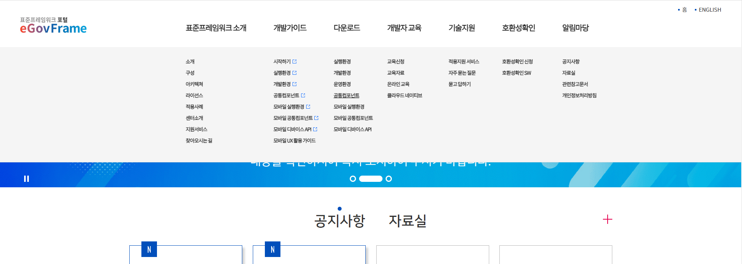This screenshot has height=264, width=742.
Task: Click external link icon next to 공통컴포넌트 guide
Action: point(303,95)
